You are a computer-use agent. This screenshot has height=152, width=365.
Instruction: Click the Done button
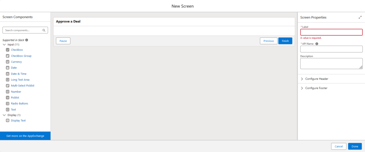pyautogui.click(x=355, y=146)
